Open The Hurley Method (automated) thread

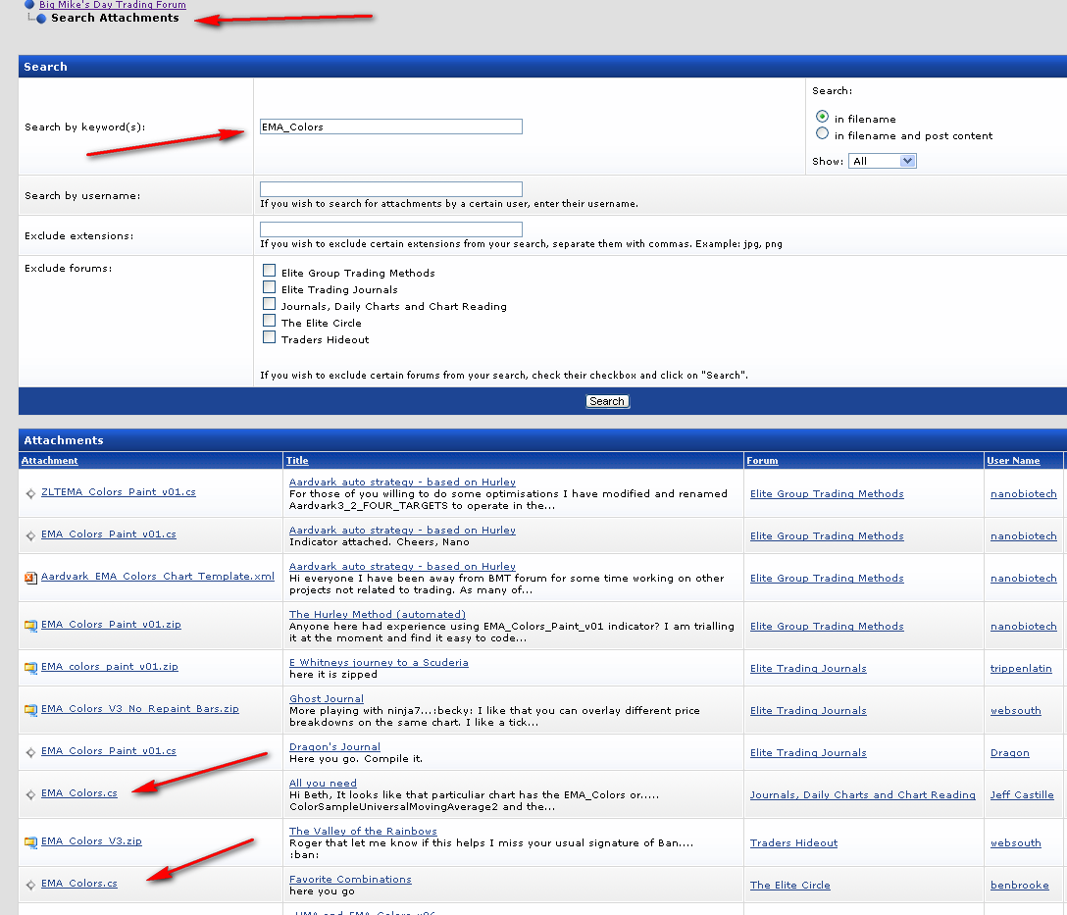(377, 614)
